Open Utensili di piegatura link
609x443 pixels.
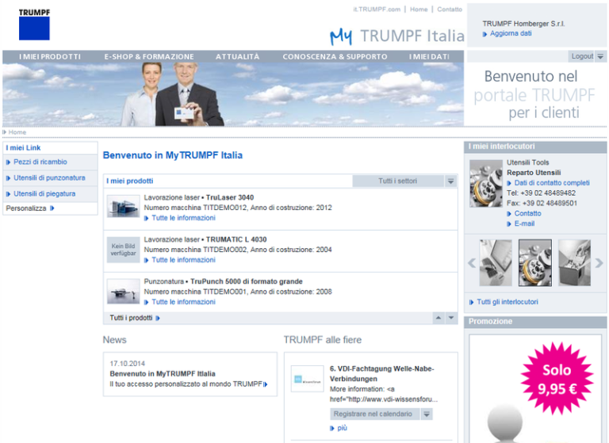click(44, 193)
